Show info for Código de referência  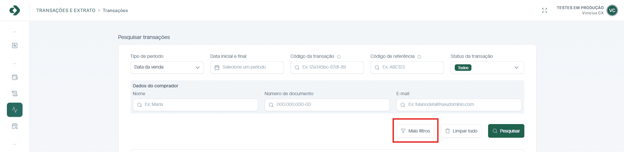click(419, 57)
